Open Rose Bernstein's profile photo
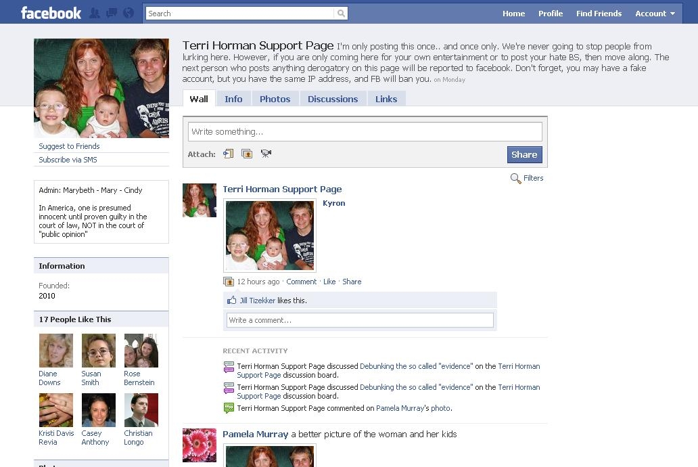The image size is (698, 467). [x=141, y=351]
